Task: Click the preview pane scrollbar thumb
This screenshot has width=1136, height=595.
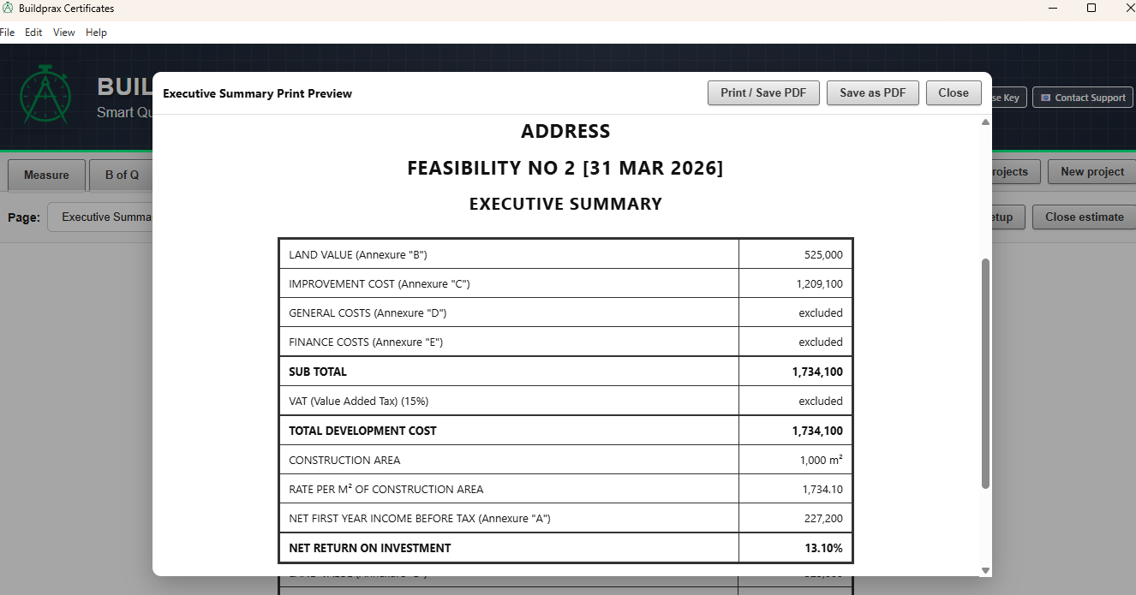Action: click(x=985, y=368)
